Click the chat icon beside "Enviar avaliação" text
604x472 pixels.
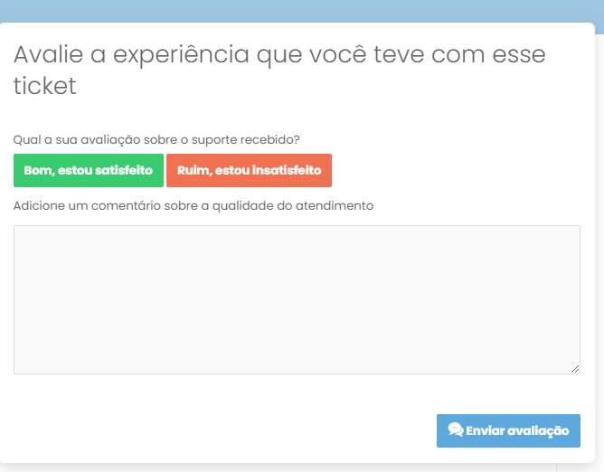(x=456, y=430)
